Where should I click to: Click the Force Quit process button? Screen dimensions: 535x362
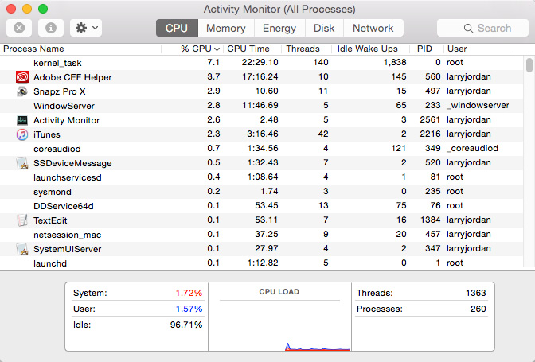[x=19, y=28]
